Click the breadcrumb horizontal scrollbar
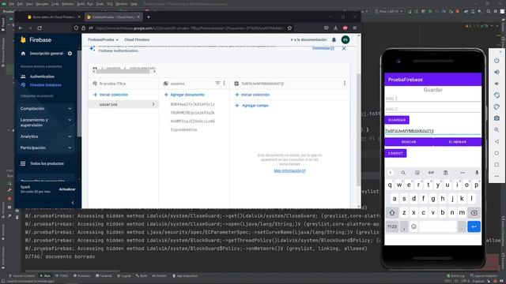The height and width of the screenshot is (284, 506). (x=123, y=72)
